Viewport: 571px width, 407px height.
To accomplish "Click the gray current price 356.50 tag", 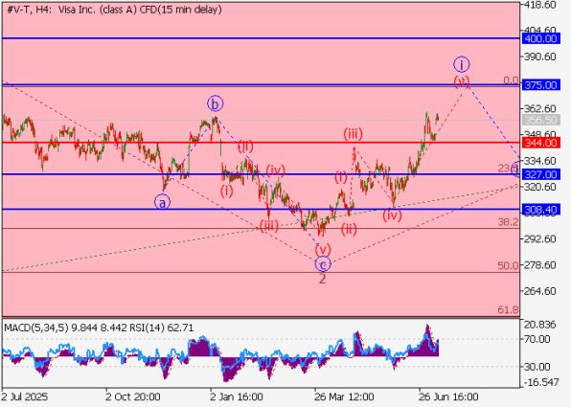I will point(540,120).
